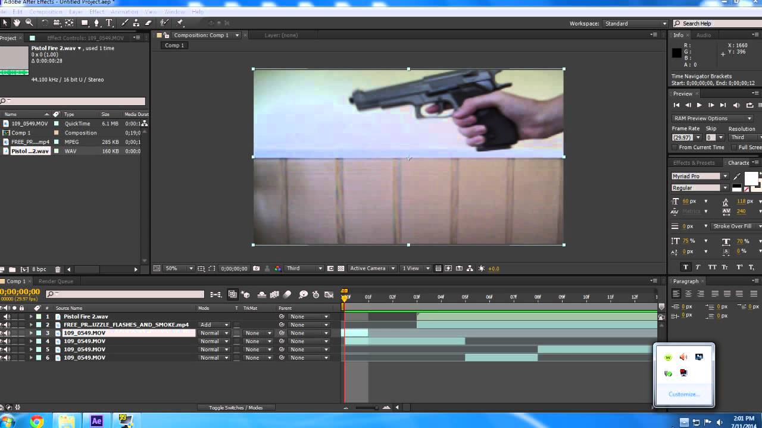Image resolution: width=762 pixels, height=428 pixels.
Task: Toggle video visibility for layer 2 FREE_PR…mp4
Action: (2, 325)
